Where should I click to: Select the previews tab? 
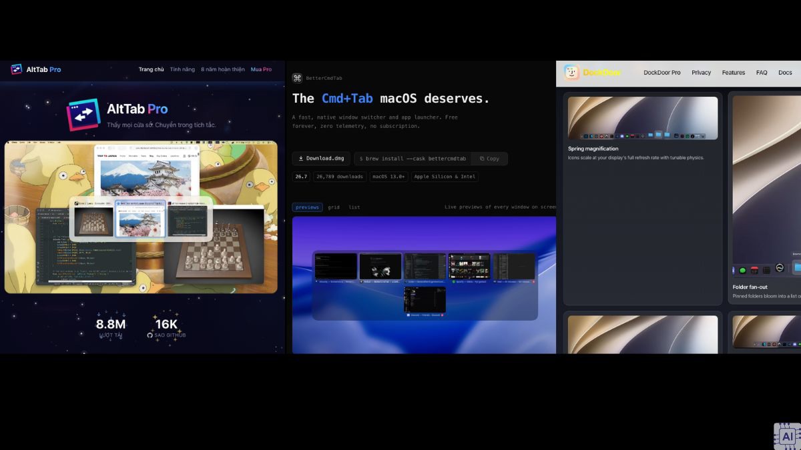[x=307, y=207]
